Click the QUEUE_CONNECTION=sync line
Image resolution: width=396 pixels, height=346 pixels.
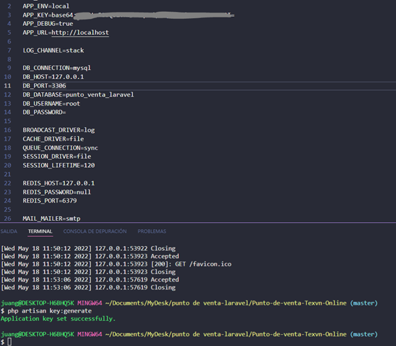[60, 148]
